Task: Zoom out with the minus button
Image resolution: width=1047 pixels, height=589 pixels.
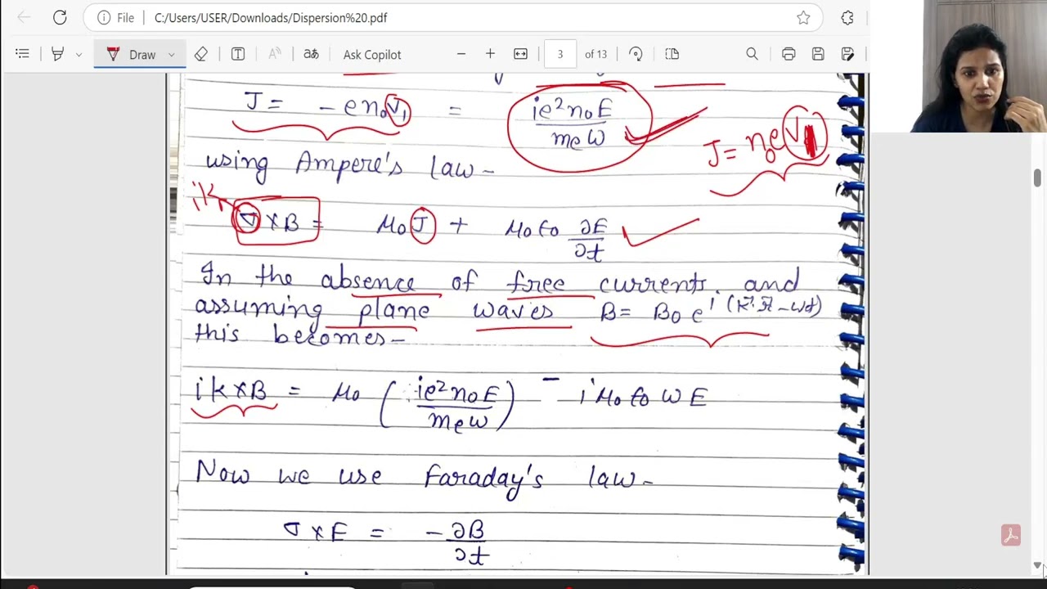Action: coord(461,54)
